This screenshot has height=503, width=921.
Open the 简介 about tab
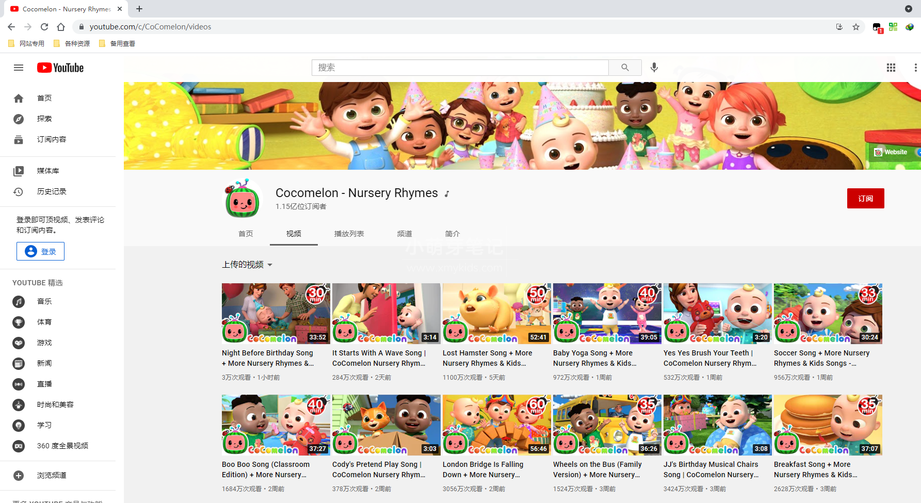(x=453, y=234)
